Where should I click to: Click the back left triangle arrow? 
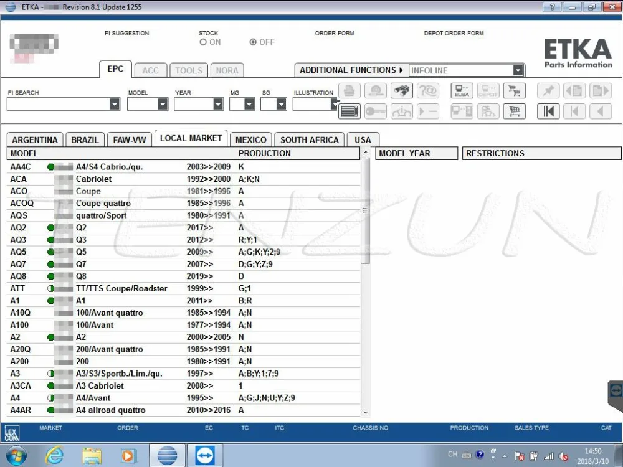[x=601, y=111]
